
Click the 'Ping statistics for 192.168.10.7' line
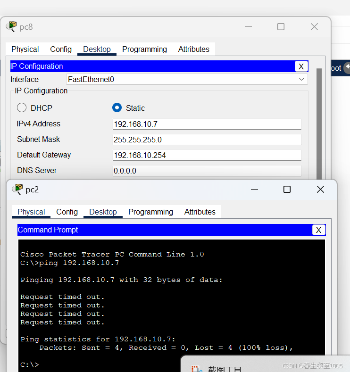98,339
